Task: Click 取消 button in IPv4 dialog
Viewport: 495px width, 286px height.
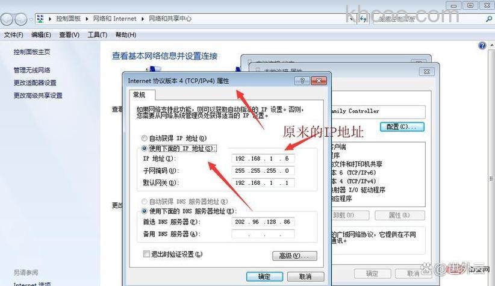Action: (305, 276)
